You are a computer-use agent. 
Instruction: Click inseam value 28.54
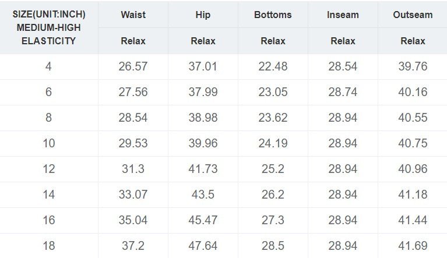click(x=343, y=66)
